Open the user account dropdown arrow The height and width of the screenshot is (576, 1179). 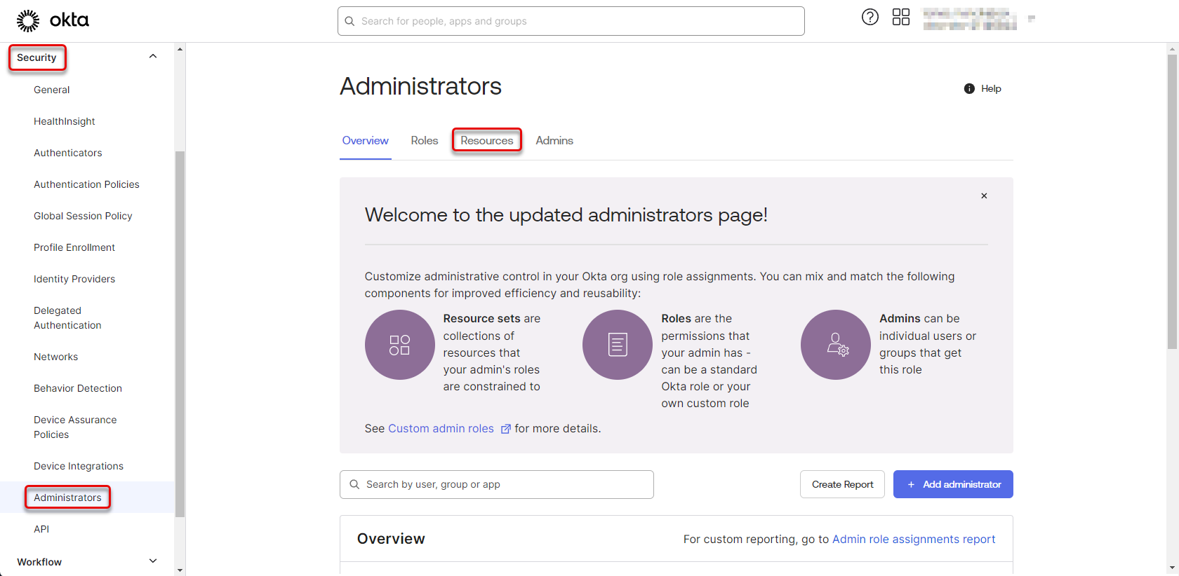[1031, 19]
